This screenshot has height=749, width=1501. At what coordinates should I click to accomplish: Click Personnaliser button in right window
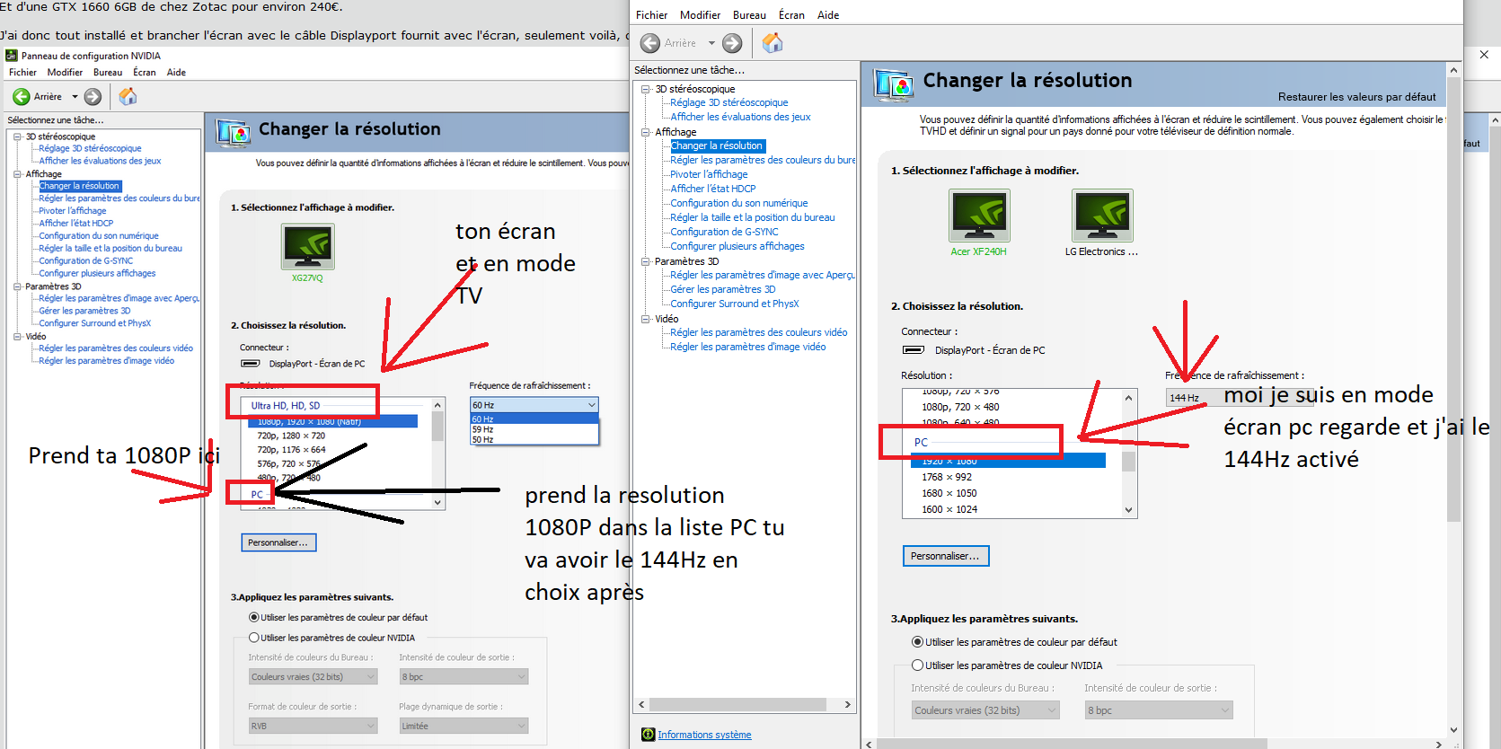click(x=946, y=556)
